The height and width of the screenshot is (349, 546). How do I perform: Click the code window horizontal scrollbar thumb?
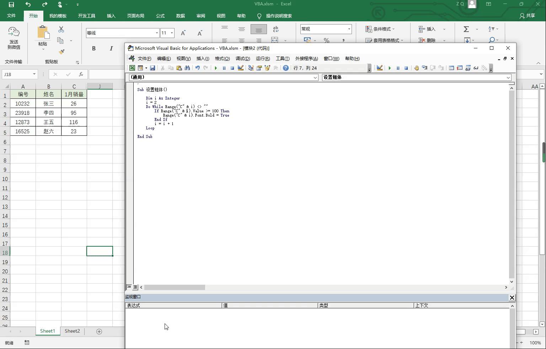pos(175,287)
